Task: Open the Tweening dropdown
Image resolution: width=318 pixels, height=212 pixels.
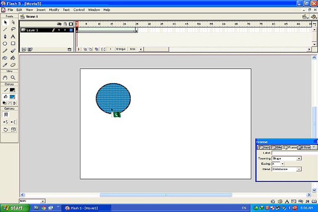Action: pos(286,158)
